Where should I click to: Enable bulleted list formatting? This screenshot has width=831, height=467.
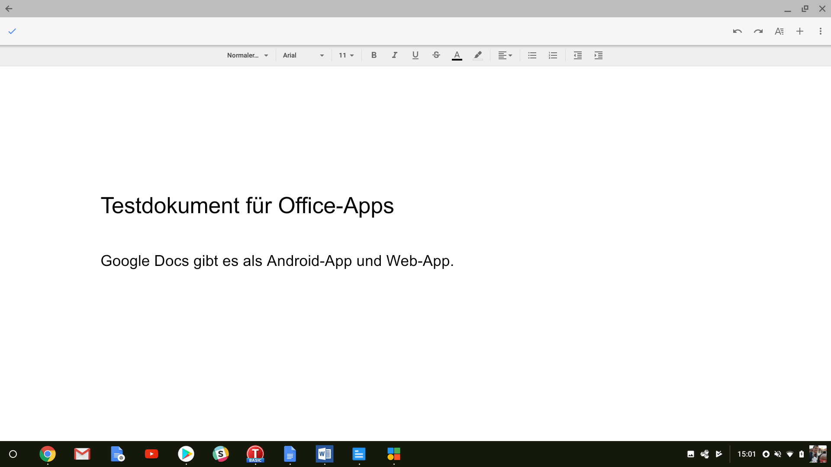point(531,55)
